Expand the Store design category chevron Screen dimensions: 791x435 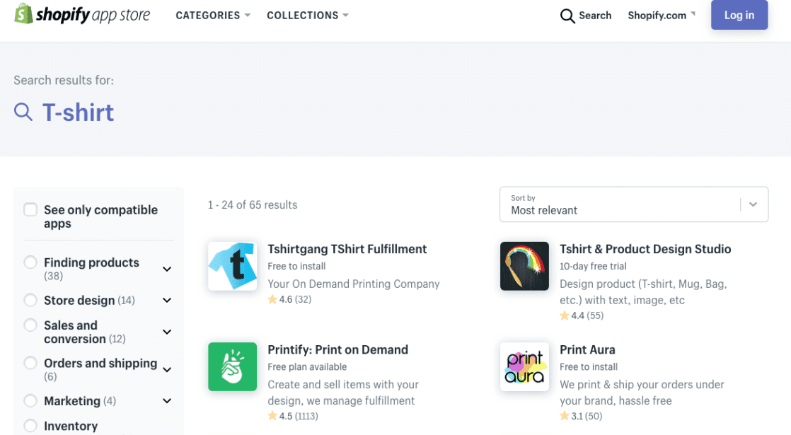(167, 301)
